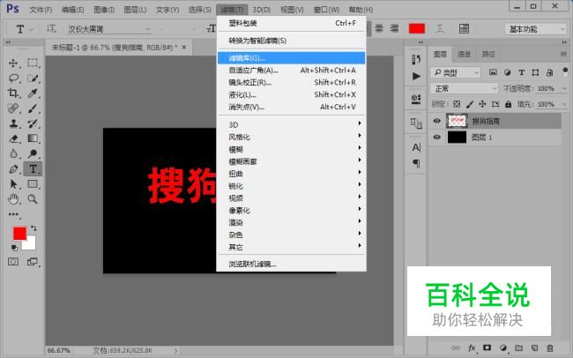The height and width of the screenshot is (358, 573).
Task: Select the Rectangular Marquee tool
Action: [33, 63]
